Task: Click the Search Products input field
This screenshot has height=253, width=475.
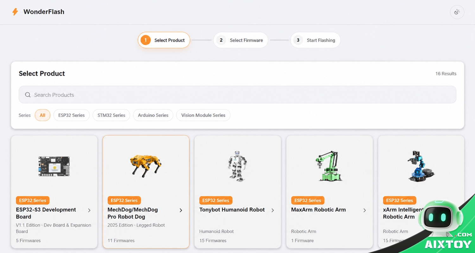Action: point(237,95)
